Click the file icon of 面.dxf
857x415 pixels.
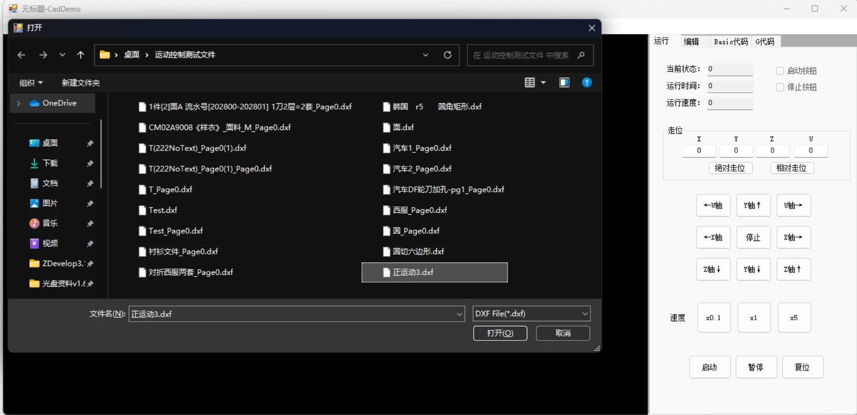pos(387,128)
